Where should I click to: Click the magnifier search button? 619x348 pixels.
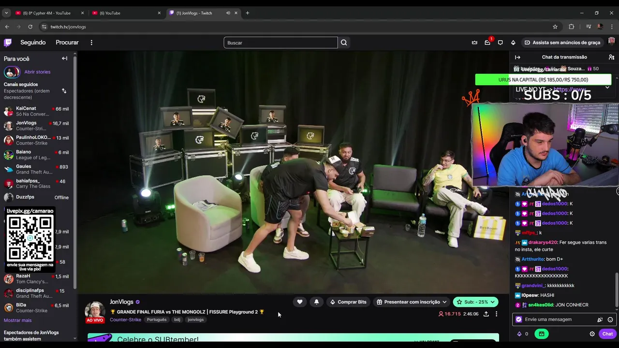pyautogui.click(x=344, y=43)
